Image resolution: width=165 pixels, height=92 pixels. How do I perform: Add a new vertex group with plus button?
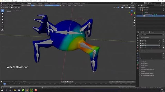pyautogui.click(x=163, y=40)
